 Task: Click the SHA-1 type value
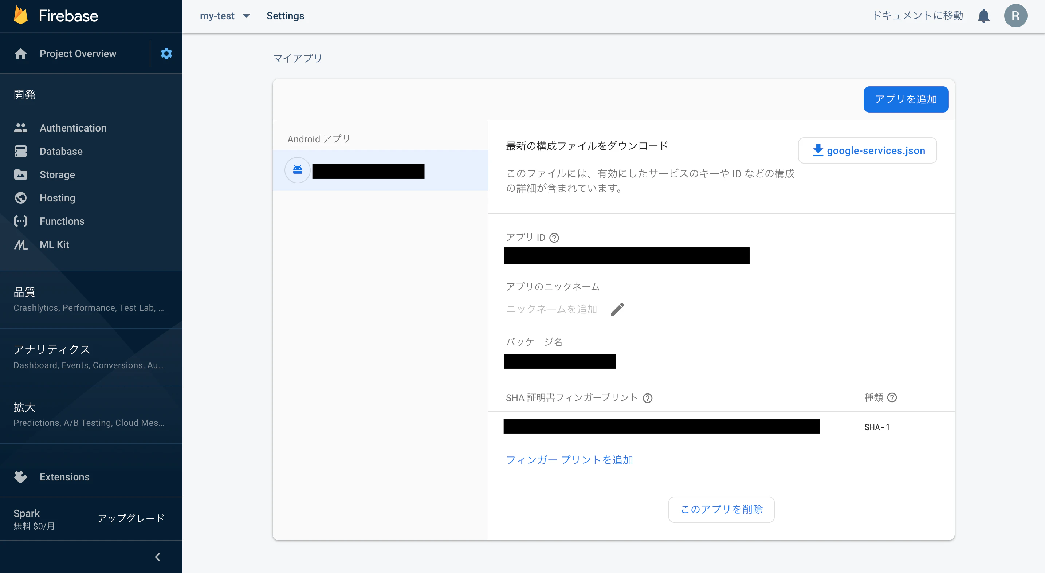[877, 427]
